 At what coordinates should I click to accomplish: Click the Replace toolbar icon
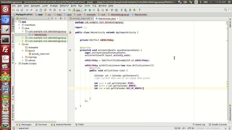point(55,10)
